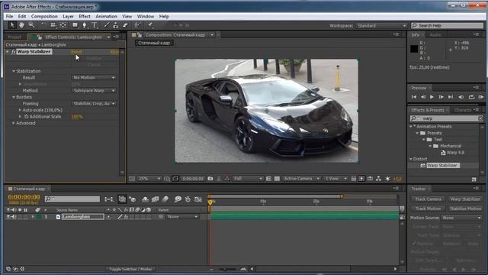Click the Brainstorm icon in the timeline
Image resolution: width=488 pixels, height=275 pixels.
point(178,199)
